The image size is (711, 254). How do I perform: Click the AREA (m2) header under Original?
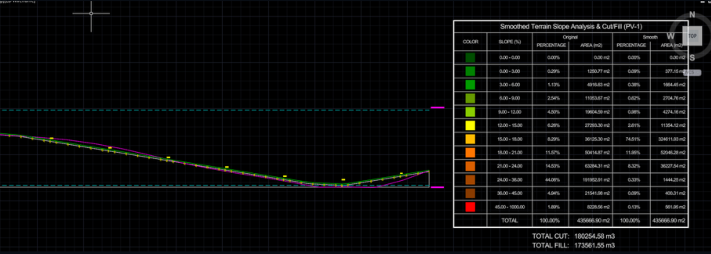[x=591, y=45]
